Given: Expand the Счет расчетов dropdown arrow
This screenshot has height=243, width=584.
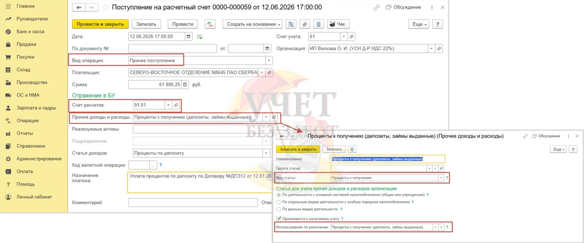Looking at the screenshot, I should pos(168,105).
